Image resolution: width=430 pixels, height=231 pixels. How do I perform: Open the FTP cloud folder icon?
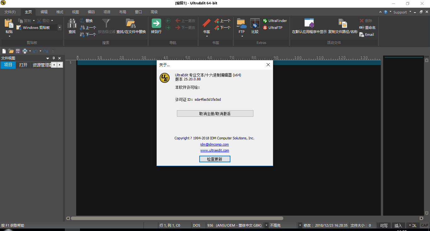tap(241, 23)
